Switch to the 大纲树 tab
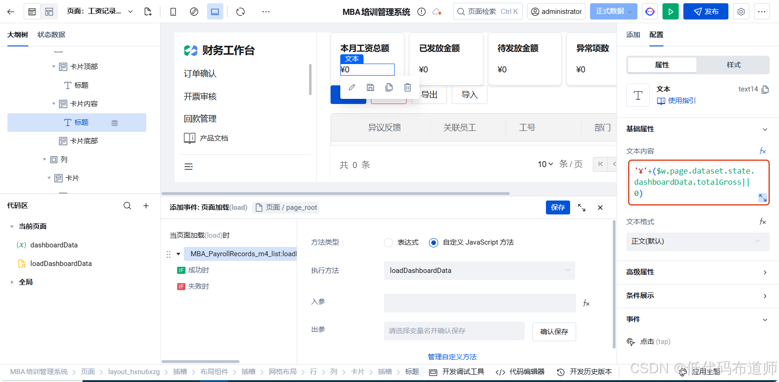Image resolution: width=779 pixels, height=382 pixels. click(18, 35)
